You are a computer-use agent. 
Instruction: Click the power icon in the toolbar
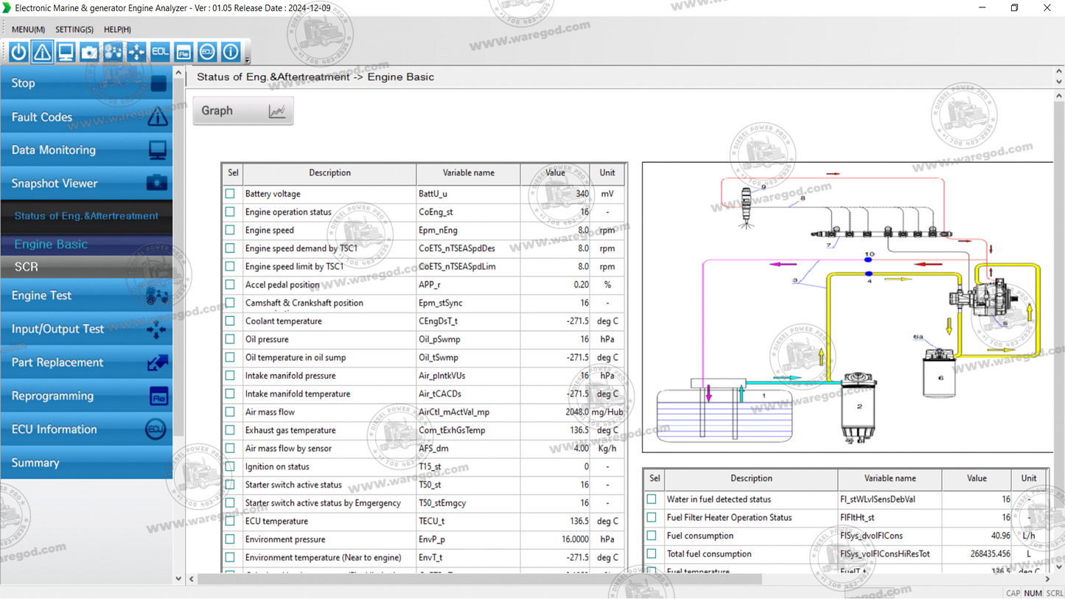coord(18,52)
